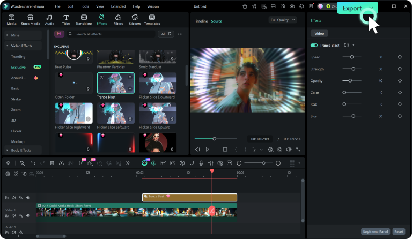Open the Tools menu
This screenshot has width=412, height=239.
pos(85,6)
